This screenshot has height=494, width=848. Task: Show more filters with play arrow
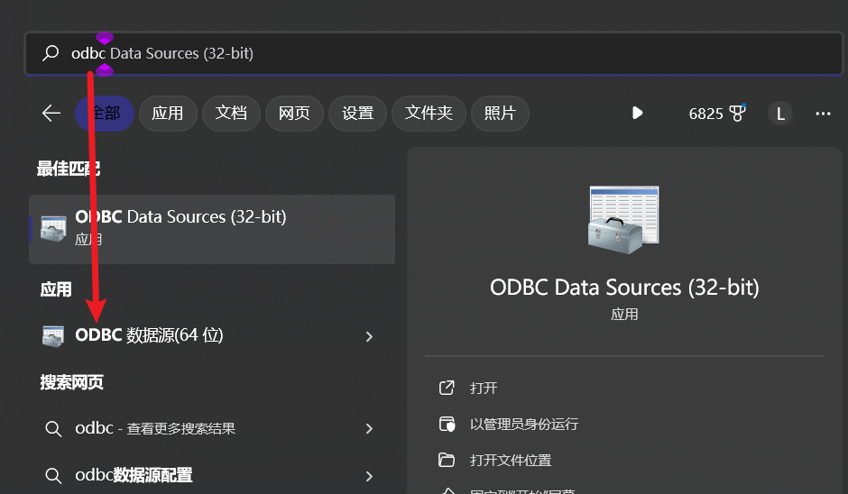click(637, 113)
